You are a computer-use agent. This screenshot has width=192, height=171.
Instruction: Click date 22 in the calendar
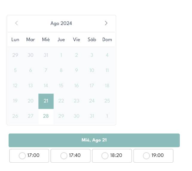pos(61,101)
